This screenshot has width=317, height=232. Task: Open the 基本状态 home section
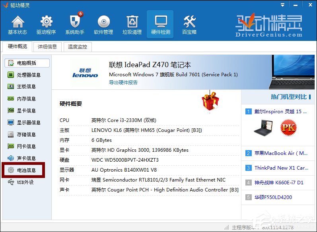coord(18,25)
